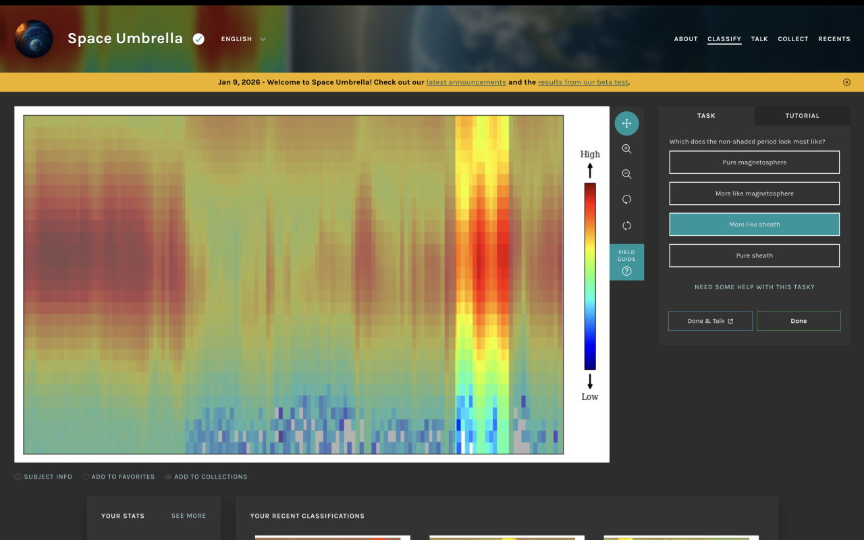Screen dimensions: 864x540
Task: Select the Pure sheath option
Action: click(754, 256)
